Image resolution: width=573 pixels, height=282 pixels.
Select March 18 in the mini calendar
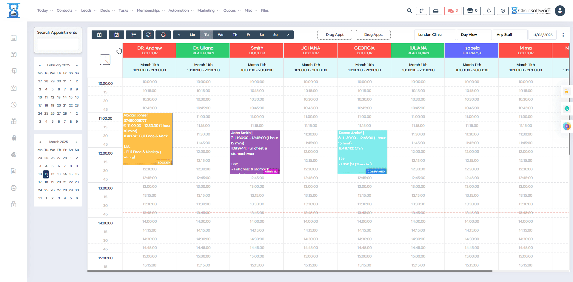point(46,182)
